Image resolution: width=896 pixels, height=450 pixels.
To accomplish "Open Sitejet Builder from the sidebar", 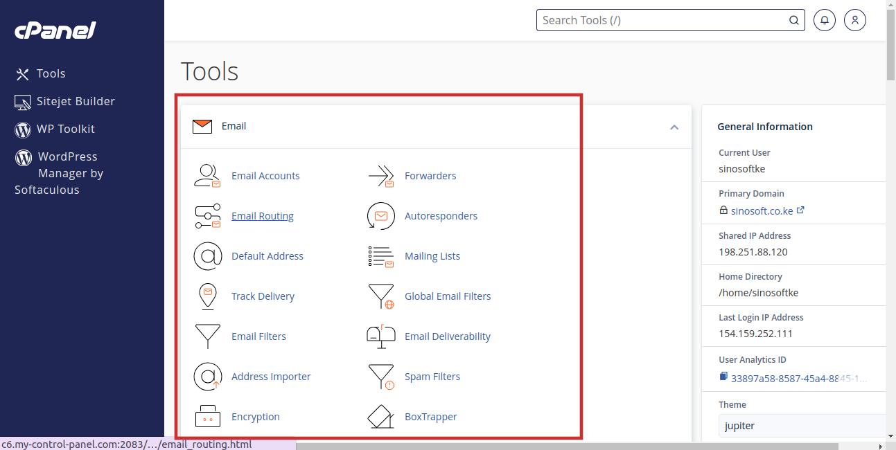I will 75,101.
